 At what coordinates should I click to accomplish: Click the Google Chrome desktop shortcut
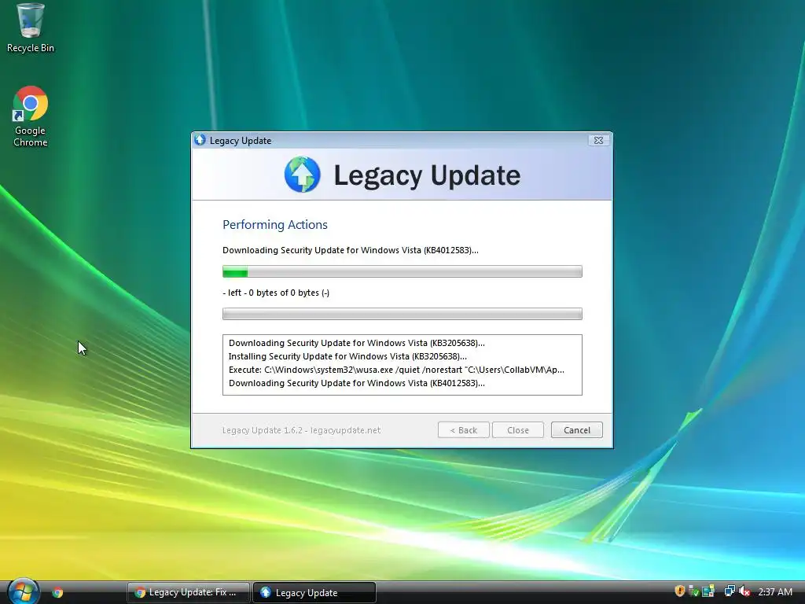pyautogui.click(x=31, y=116)
